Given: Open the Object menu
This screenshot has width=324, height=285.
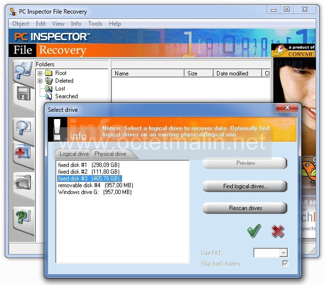Looking at the screenshot, I should [x=21, y=24].
